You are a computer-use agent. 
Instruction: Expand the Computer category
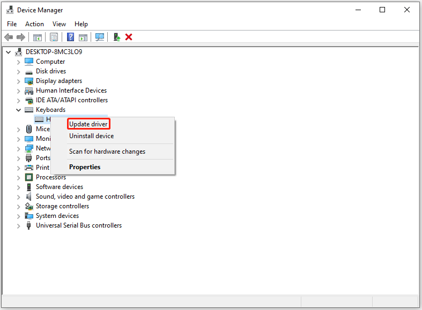(18, 62)
